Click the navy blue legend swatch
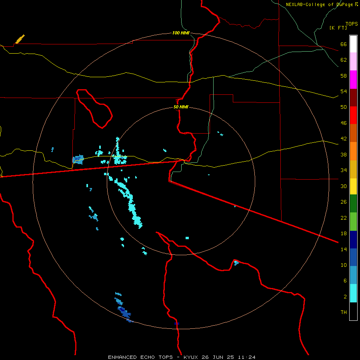 (x=353, y=240)
